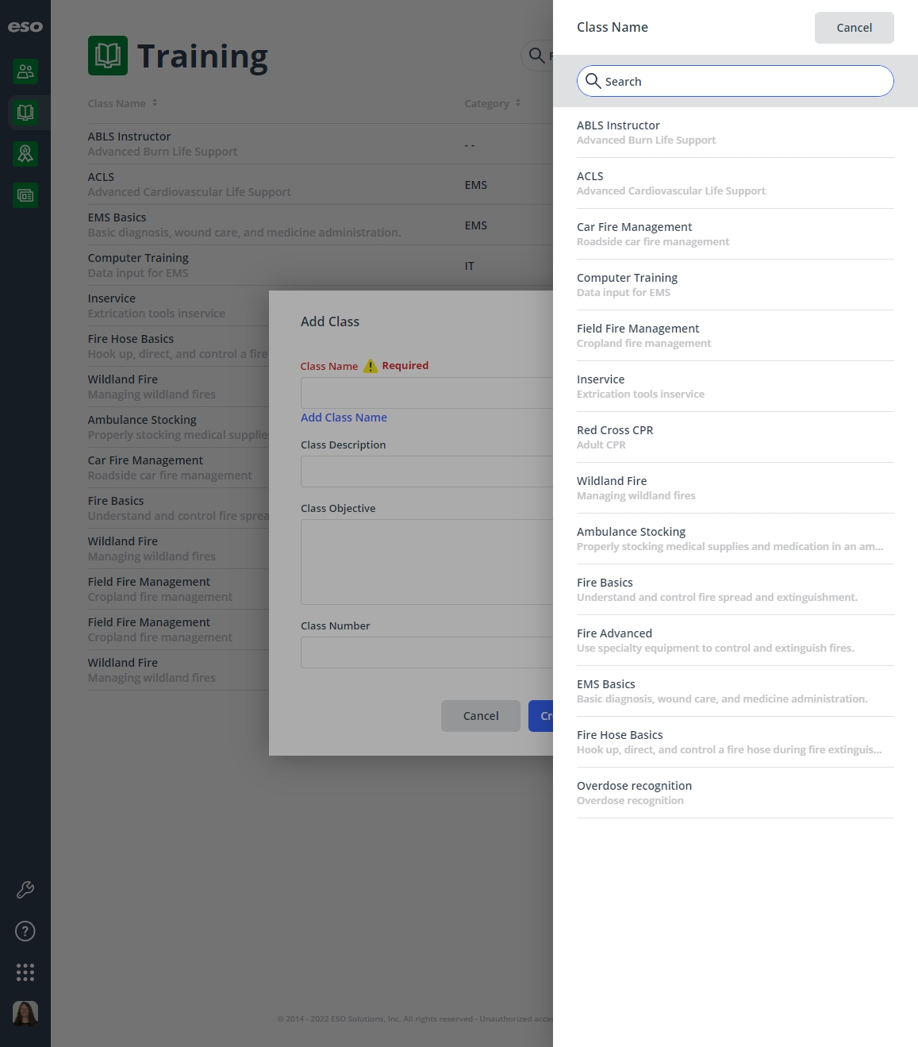Select Fire Advanced from the list
918x1047 pixels.
(736, 641)
